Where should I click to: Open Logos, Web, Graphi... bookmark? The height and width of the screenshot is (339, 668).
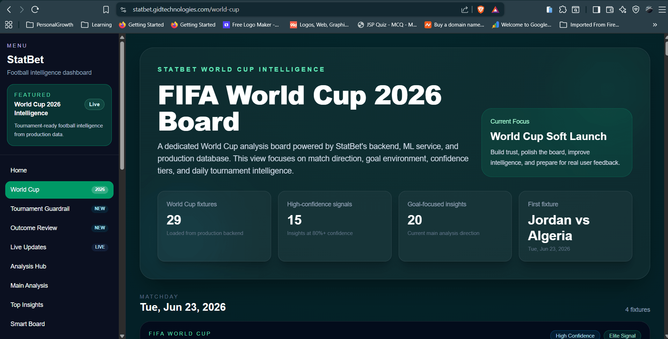[319, 25]
